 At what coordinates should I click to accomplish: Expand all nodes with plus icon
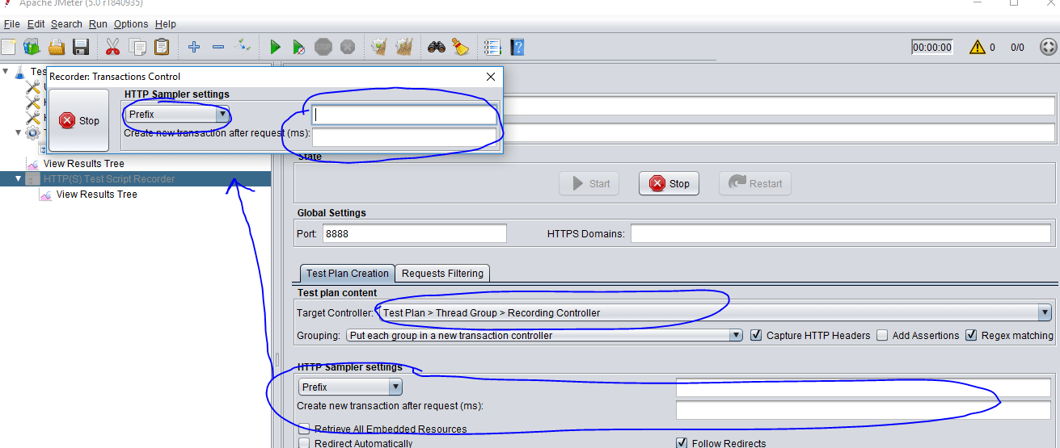point(194,47)
